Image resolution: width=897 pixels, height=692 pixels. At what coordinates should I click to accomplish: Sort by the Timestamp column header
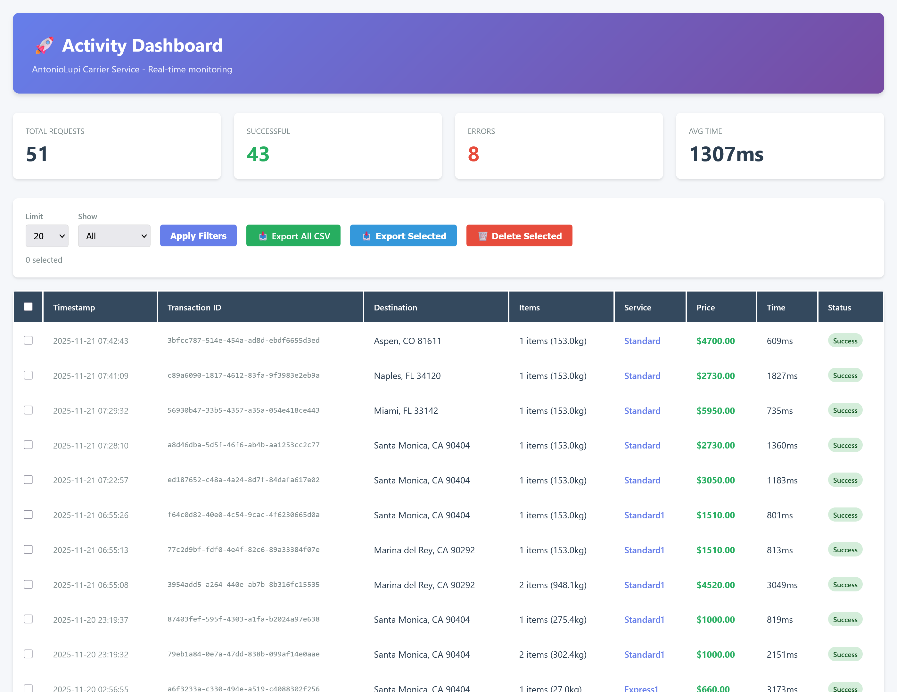[x=74, y=307]
